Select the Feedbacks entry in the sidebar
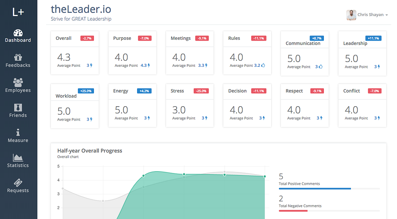This screenshot has height=219, width=397. tap(18, 65)
